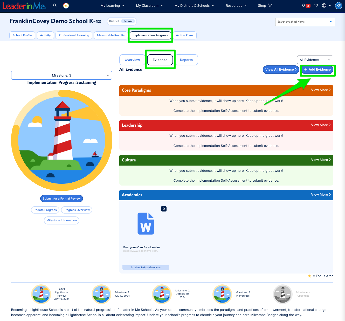The height and width of the screenshot is (321, 345).
Task: Switch toggle to School view
Action: (128, 21)
